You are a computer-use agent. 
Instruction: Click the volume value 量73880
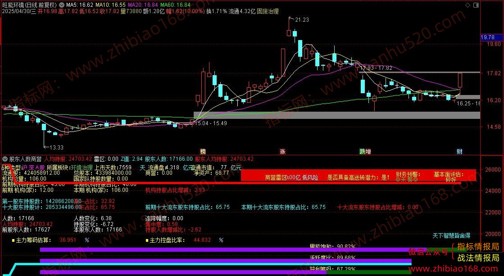pos(131,11)
